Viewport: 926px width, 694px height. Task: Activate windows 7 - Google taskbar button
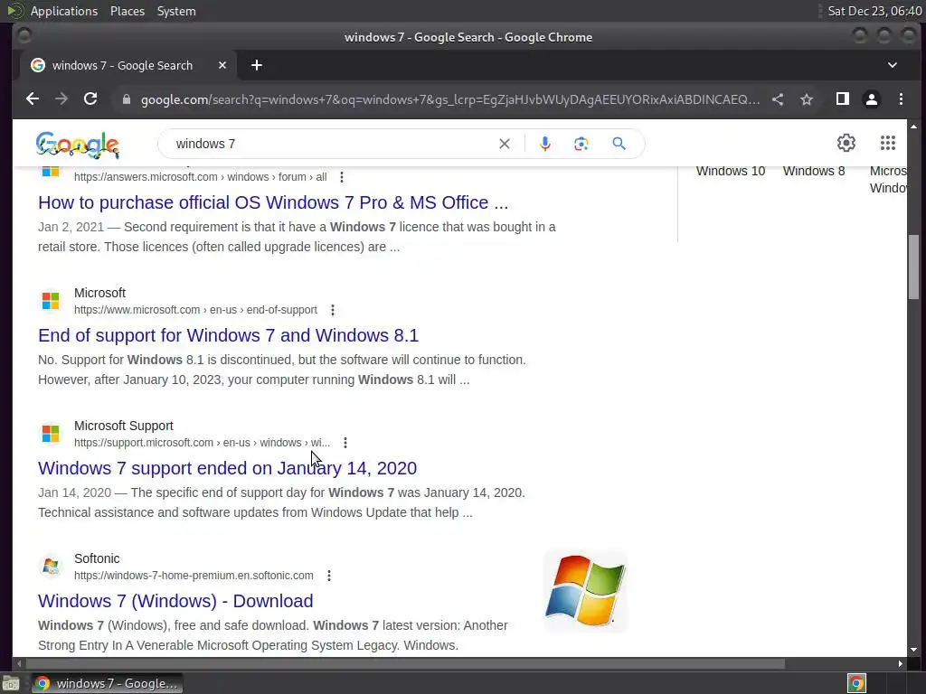pyautogui.click(x=107, y=683)
